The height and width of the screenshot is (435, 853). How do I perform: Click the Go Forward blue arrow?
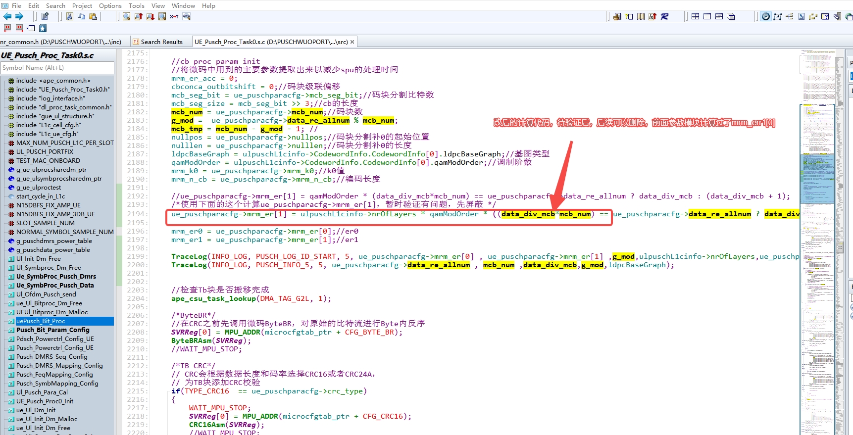click(x=19, y=16)
